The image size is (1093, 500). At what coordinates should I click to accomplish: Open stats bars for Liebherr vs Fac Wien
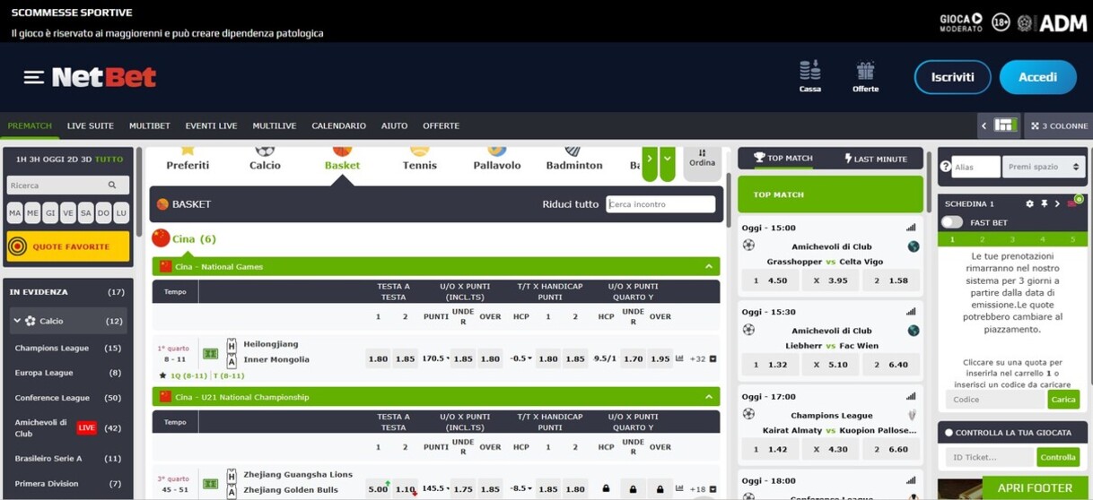(x=911, y=312)
